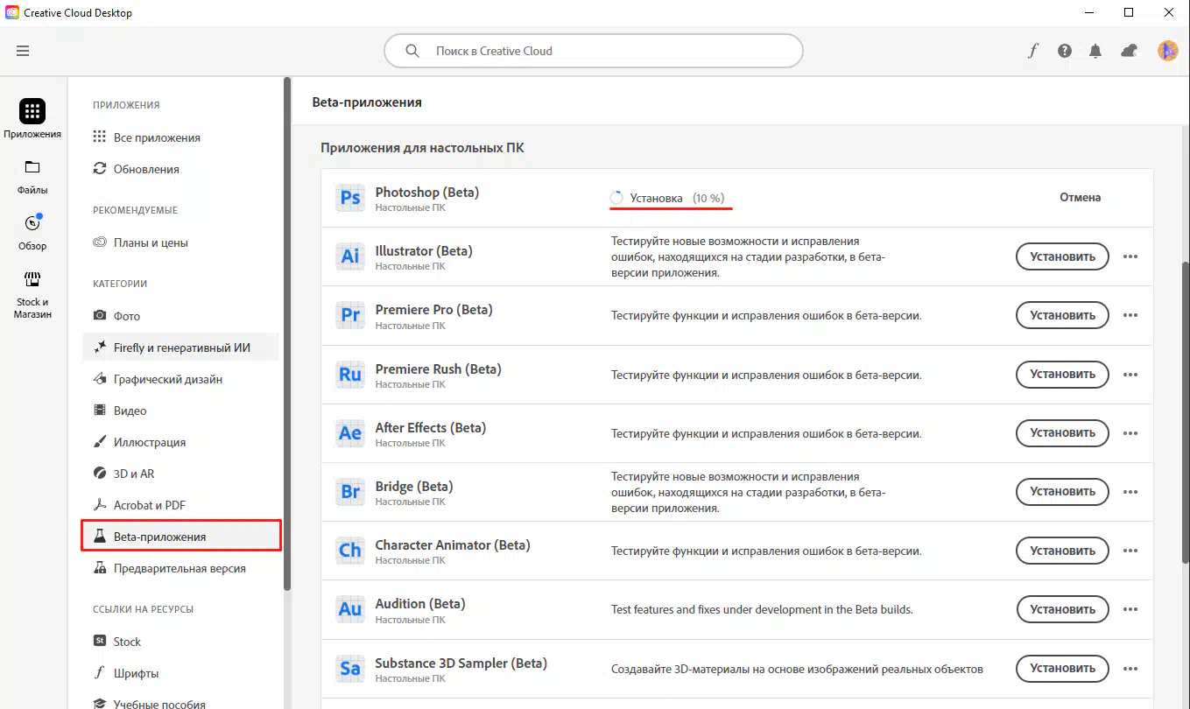1190x709 pixels.
Task: Click the Photoshop install progress spinner
Action: (616, 198)
